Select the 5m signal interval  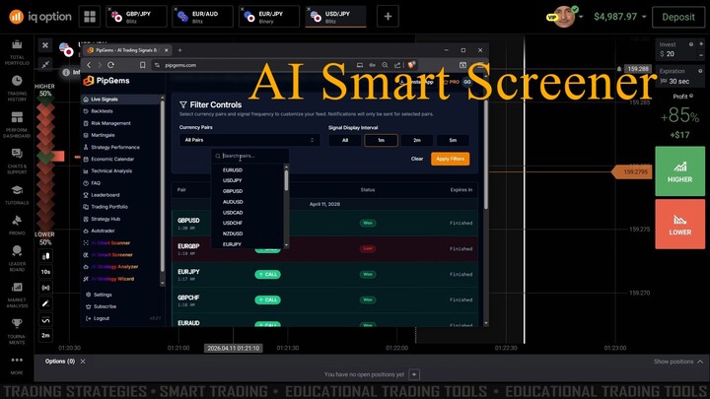coord(453,140)
